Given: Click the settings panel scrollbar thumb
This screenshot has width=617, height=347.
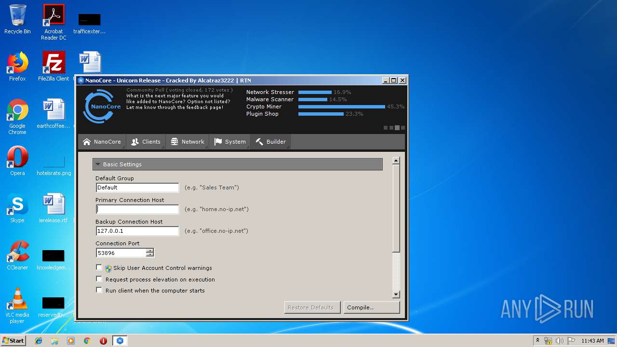Looking at the screenshot, I should [x=396, y=208].
